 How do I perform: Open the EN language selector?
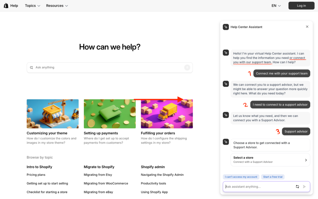(x=276, y=6)
